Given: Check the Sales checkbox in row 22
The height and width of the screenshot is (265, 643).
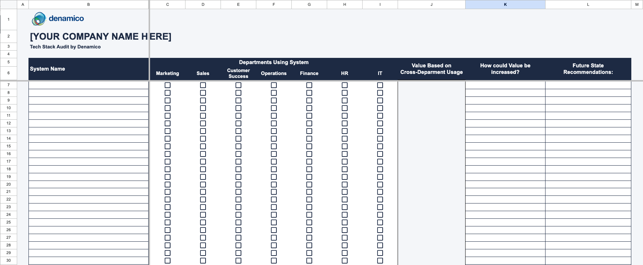Looking at the screenshot, I should click(203, 199).
